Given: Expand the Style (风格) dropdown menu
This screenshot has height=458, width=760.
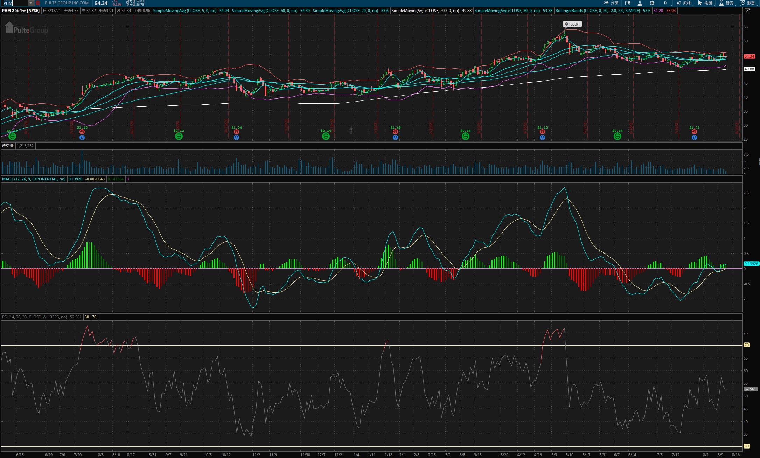Looking at the screenshot, I should [684, 3].
